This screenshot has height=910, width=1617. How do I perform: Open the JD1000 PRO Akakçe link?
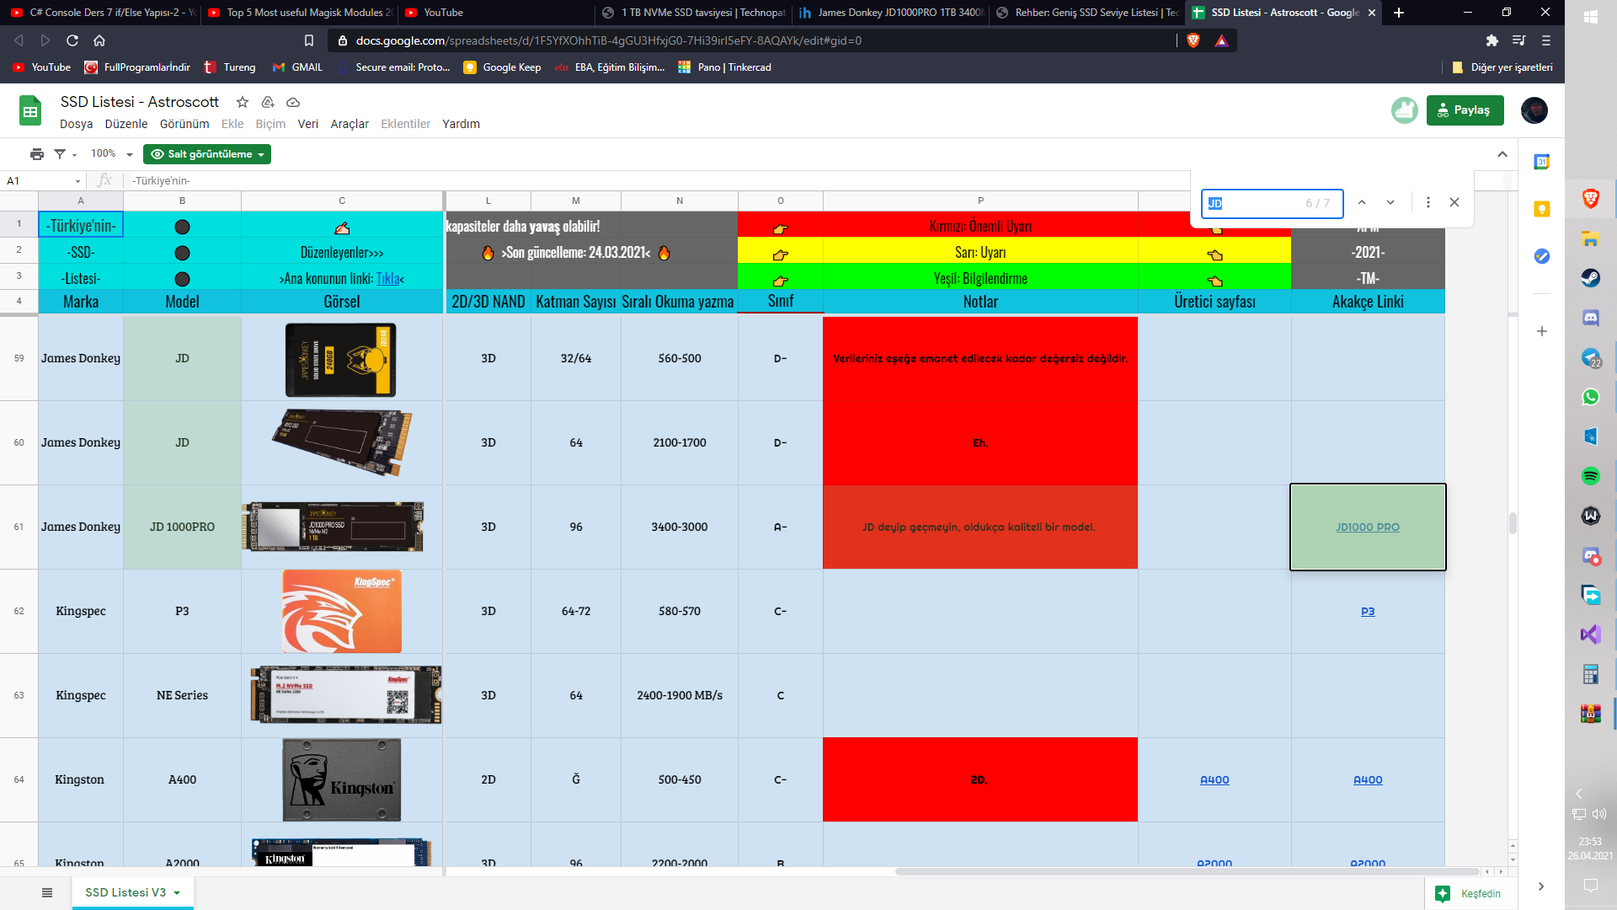tap(1367, 527)
